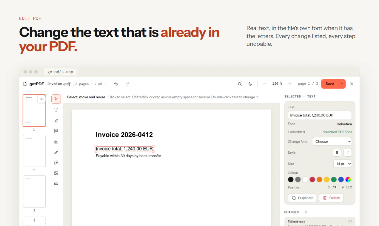
Task: Click the "invoice.pdf" file name
Action: click(59, 84)
